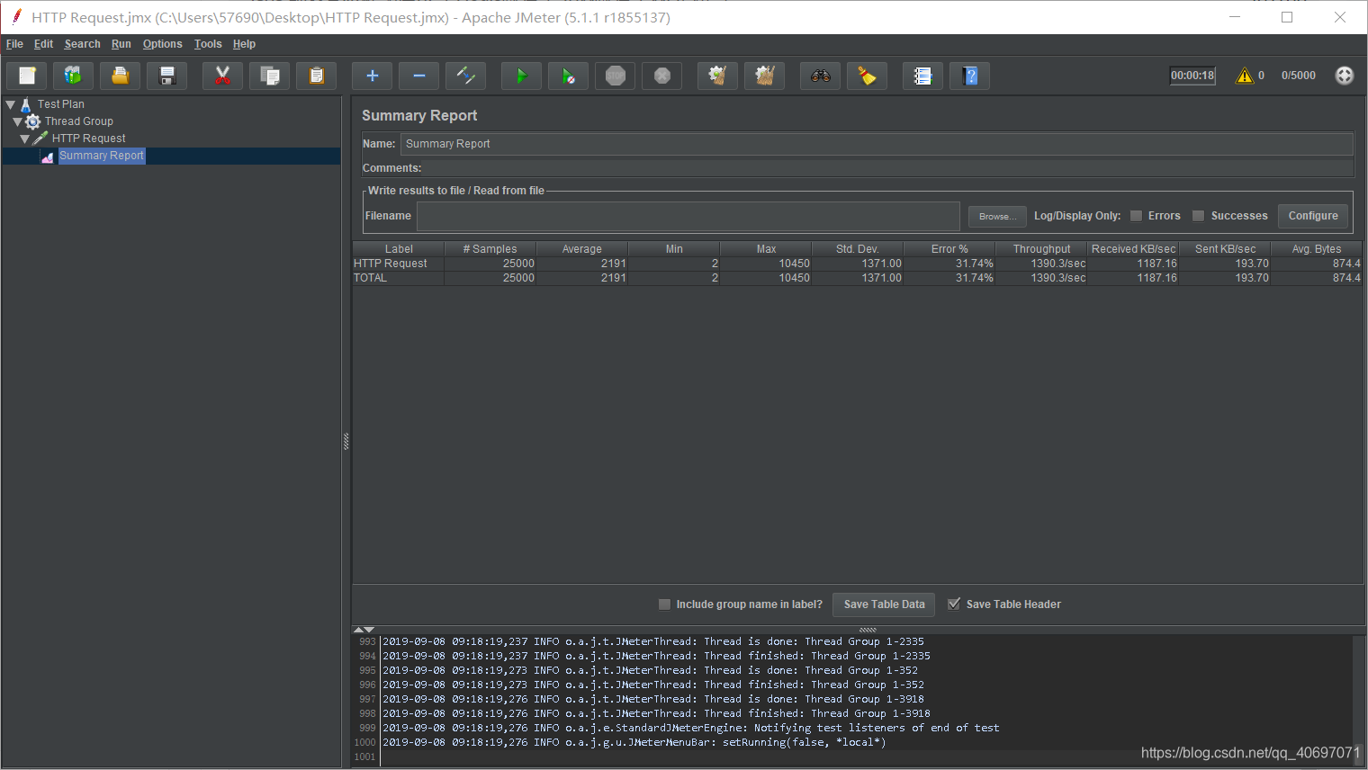Toggle log panel with small arrows
The image size is (1368, 770).
point(364,630)
